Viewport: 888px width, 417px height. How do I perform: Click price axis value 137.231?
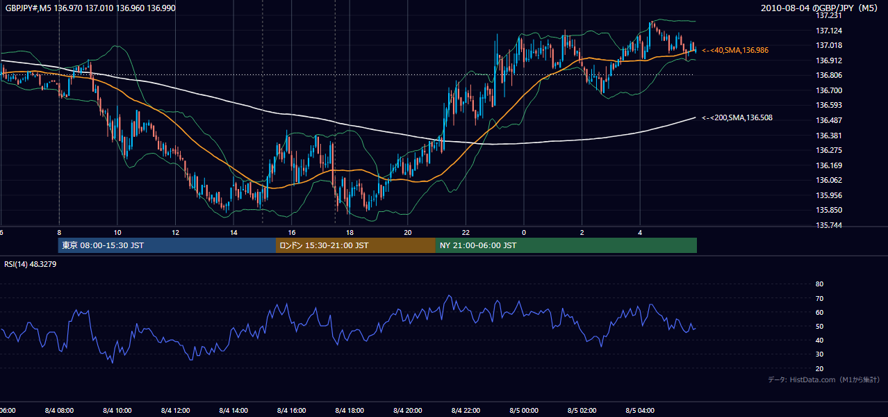(x=828, y=15)
